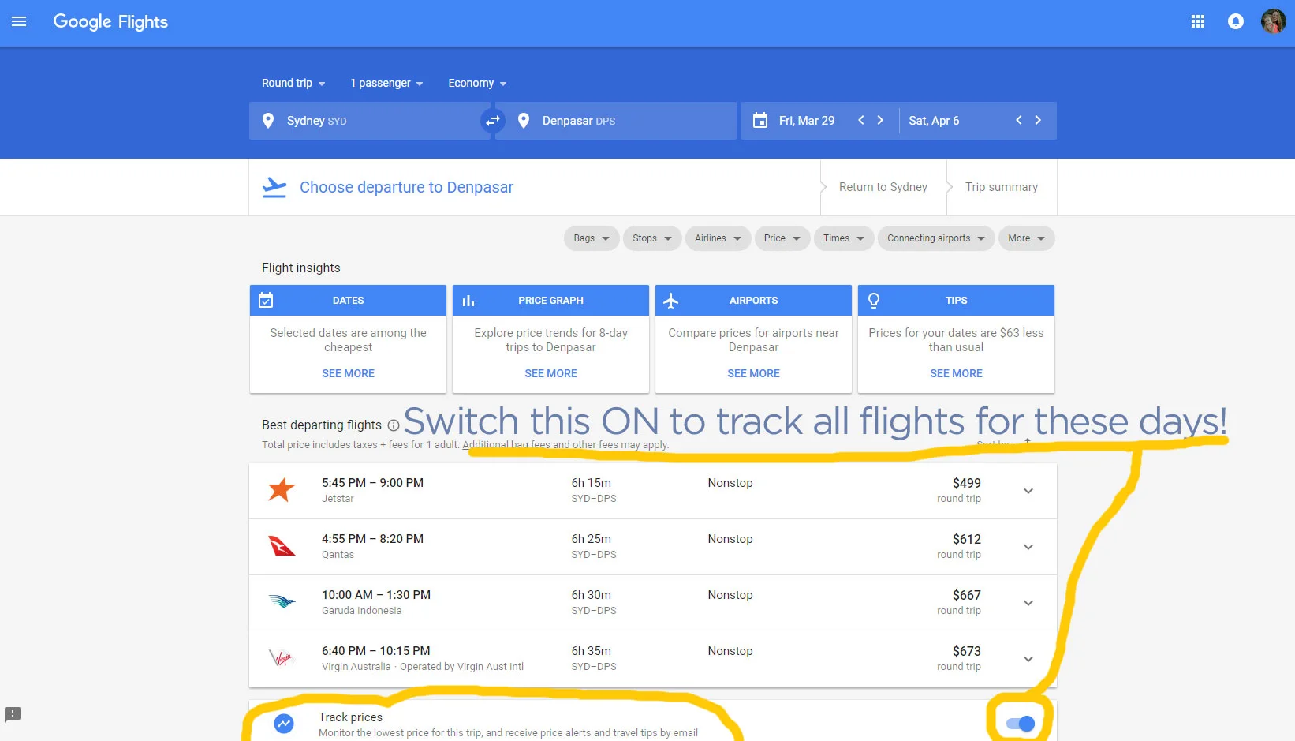Show info about Best departing flights
Viewport: 1295px width, 741px height.
pos(394,425)
